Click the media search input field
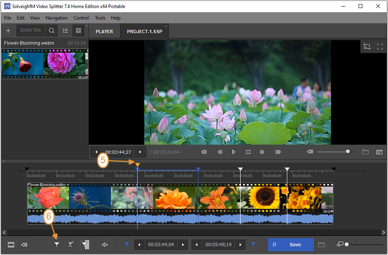 tap(31, 30)
